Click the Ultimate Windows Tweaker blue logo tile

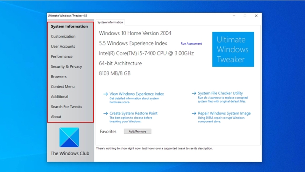click(233, 49)
